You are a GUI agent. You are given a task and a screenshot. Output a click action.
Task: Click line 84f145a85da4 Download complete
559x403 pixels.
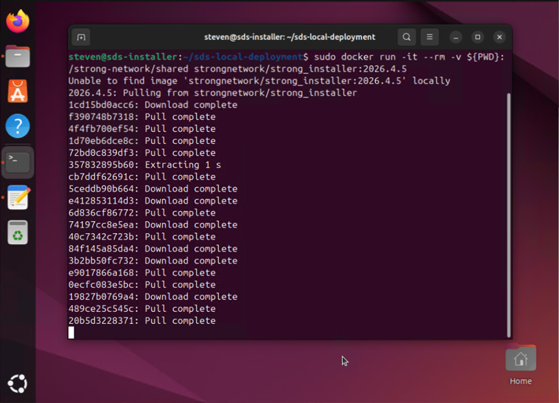153,249
